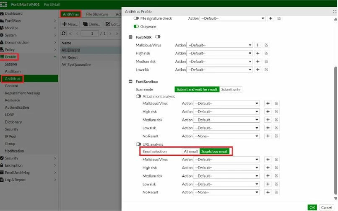Viewport: 338px width, 211px height.
Task: Click the Edit profile button
Action: [112, 24]
